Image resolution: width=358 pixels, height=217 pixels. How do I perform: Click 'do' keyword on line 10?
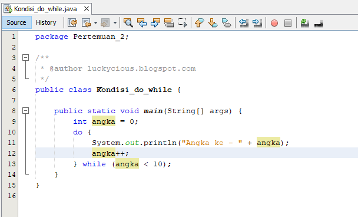(x=78, y=132)
